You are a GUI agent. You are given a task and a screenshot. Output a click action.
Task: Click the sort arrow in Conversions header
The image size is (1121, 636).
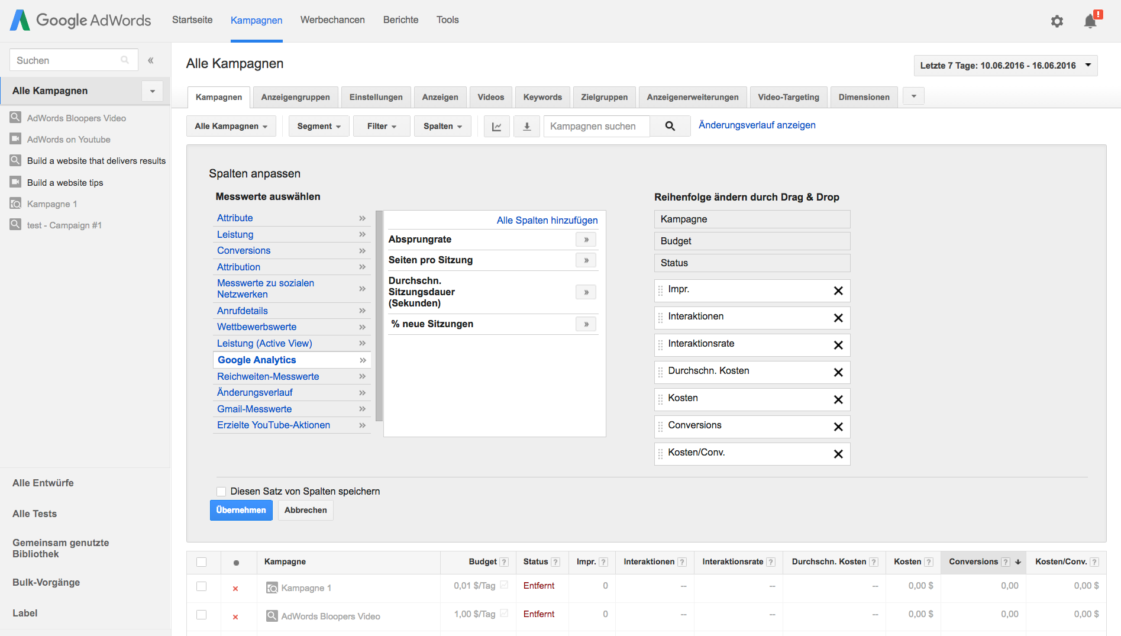[1018, 562]
